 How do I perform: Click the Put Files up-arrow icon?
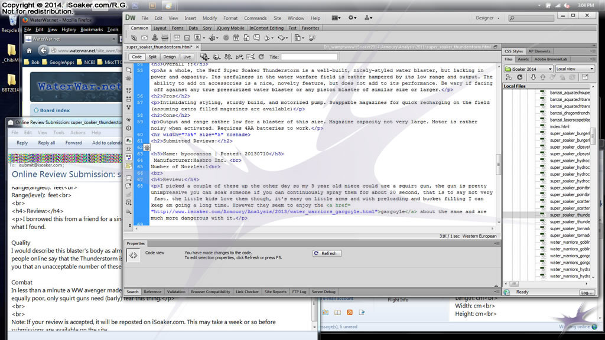pos(543,77)
